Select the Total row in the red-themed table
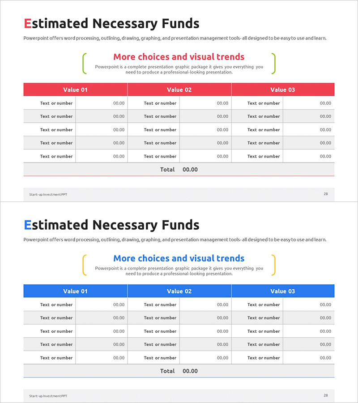Image resolution: width=358 pixels, height=403 pixels. [179, 170]
